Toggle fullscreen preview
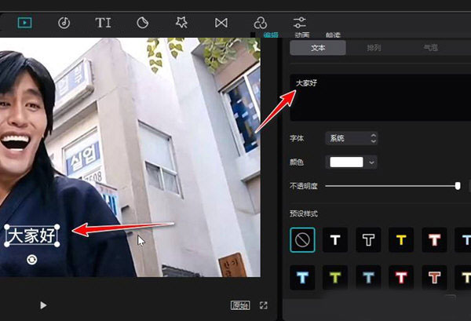 point(264,305)
